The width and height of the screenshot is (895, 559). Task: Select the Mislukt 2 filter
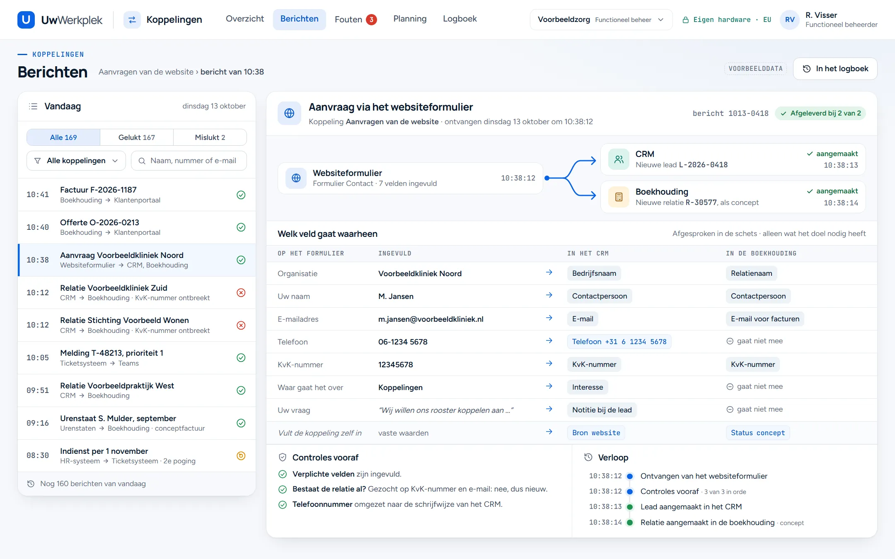(x=210, y=137)
